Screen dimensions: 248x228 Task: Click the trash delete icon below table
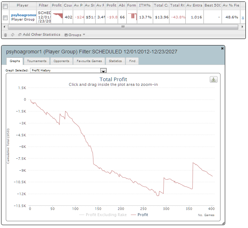(5, 35)
